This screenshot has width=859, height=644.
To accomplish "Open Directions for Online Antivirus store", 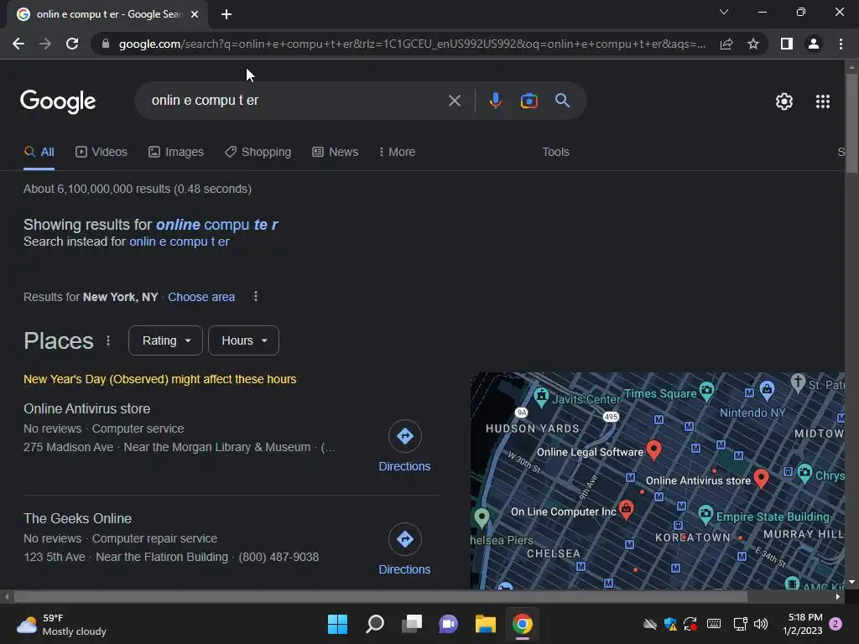I will click(404, 446).
